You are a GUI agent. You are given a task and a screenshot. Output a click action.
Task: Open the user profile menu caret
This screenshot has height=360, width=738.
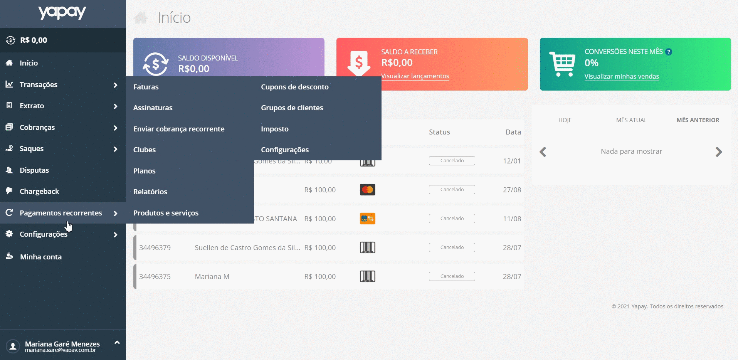tap(117, 342)
